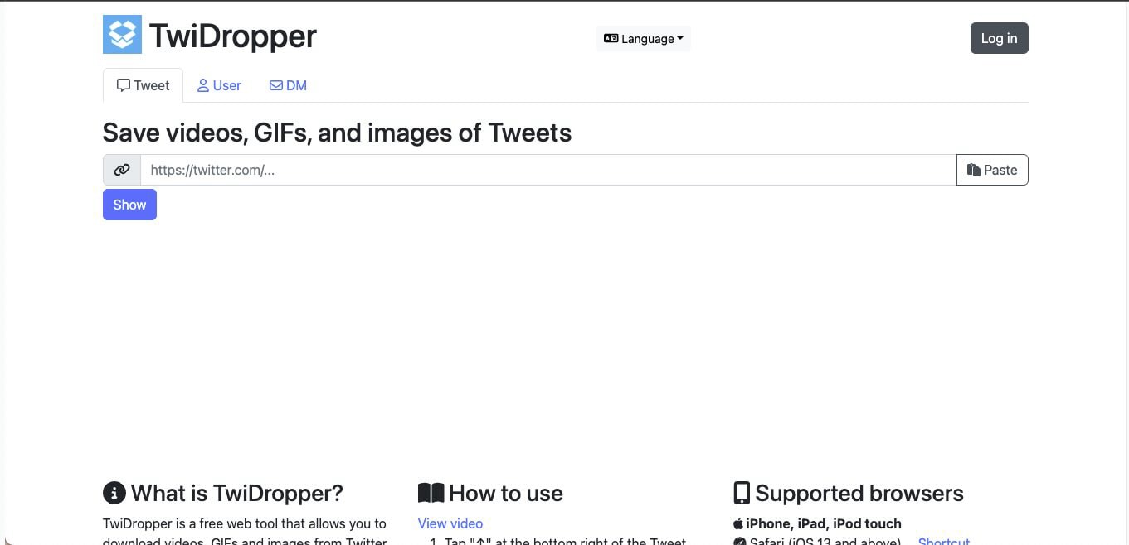Click the TwiDropper dropbox-style logo icon
Viewport: 1129px width, 545px height.
tap(122, 34)
